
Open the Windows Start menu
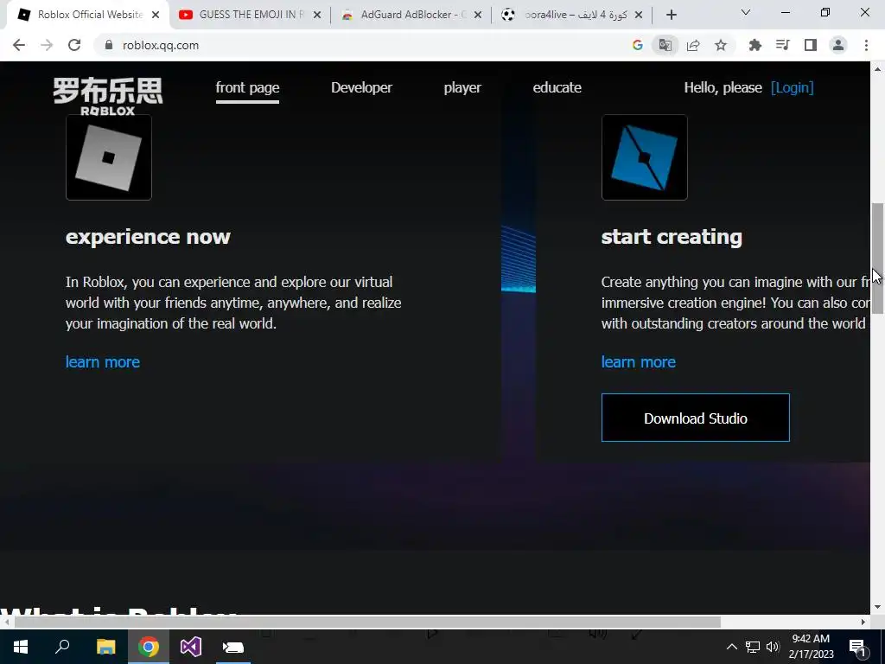(x=21, y=647)
